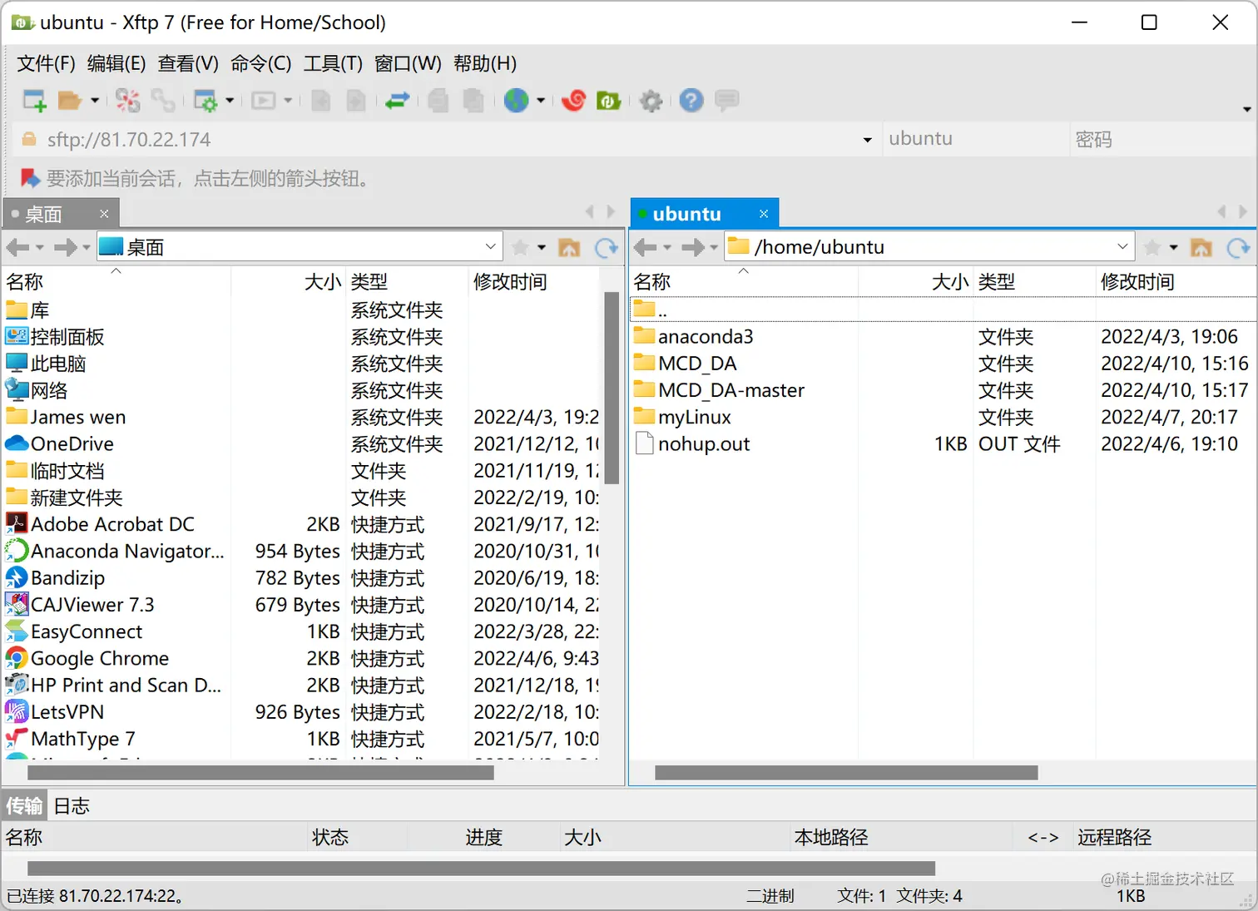Go up using the remote parent folder icon
The width and height of the screenshot is (1258, 911).
[1201, 247]
